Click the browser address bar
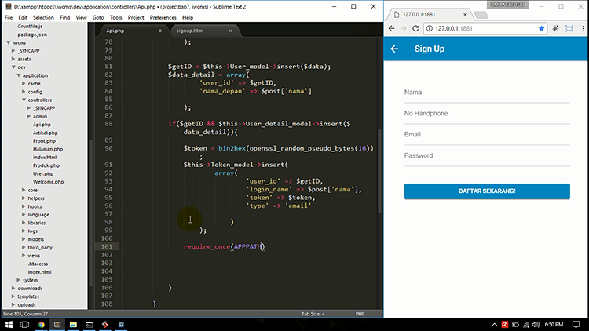This screenshot has height=331, width=589. tap(485, 28)
